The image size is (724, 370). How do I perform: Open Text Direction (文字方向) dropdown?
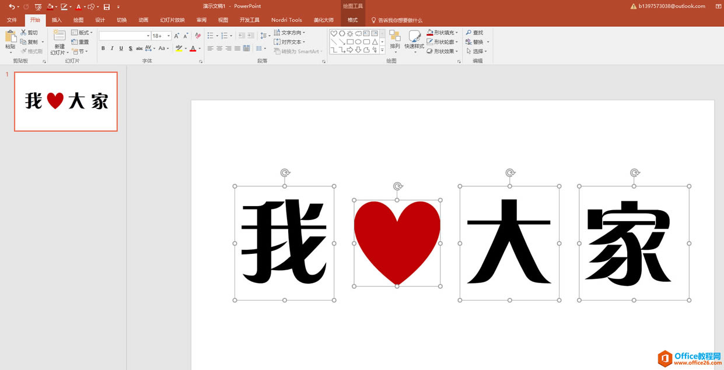pyautogui.click(x=289, y=33)
